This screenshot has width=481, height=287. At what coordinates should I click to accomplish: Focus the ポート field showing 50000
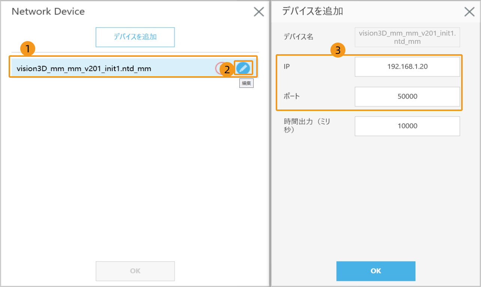point(407,96)
